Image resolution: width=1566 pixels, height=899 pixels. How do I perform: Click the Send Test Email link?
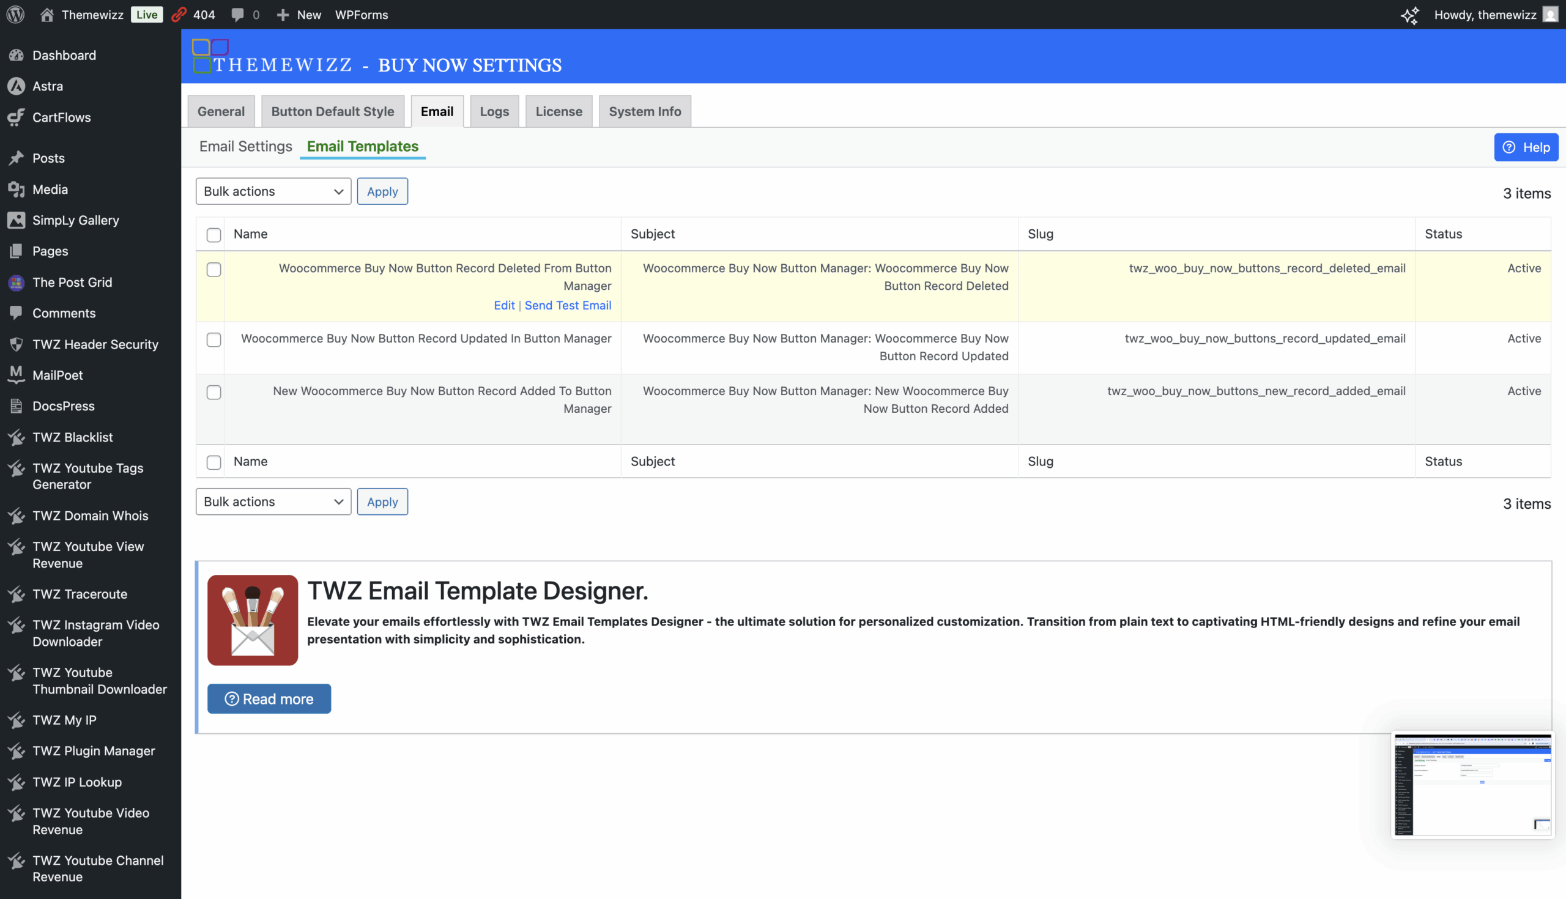[568, 305]
